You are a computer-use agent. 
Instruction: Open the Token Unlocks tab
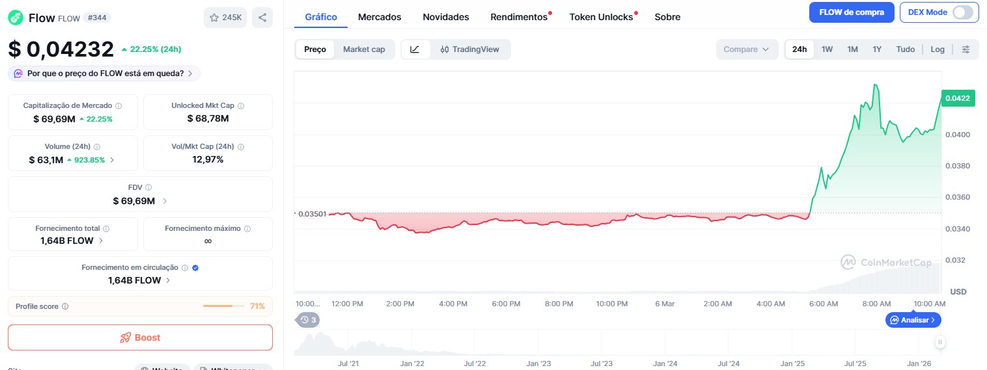(x=601, y=17)
